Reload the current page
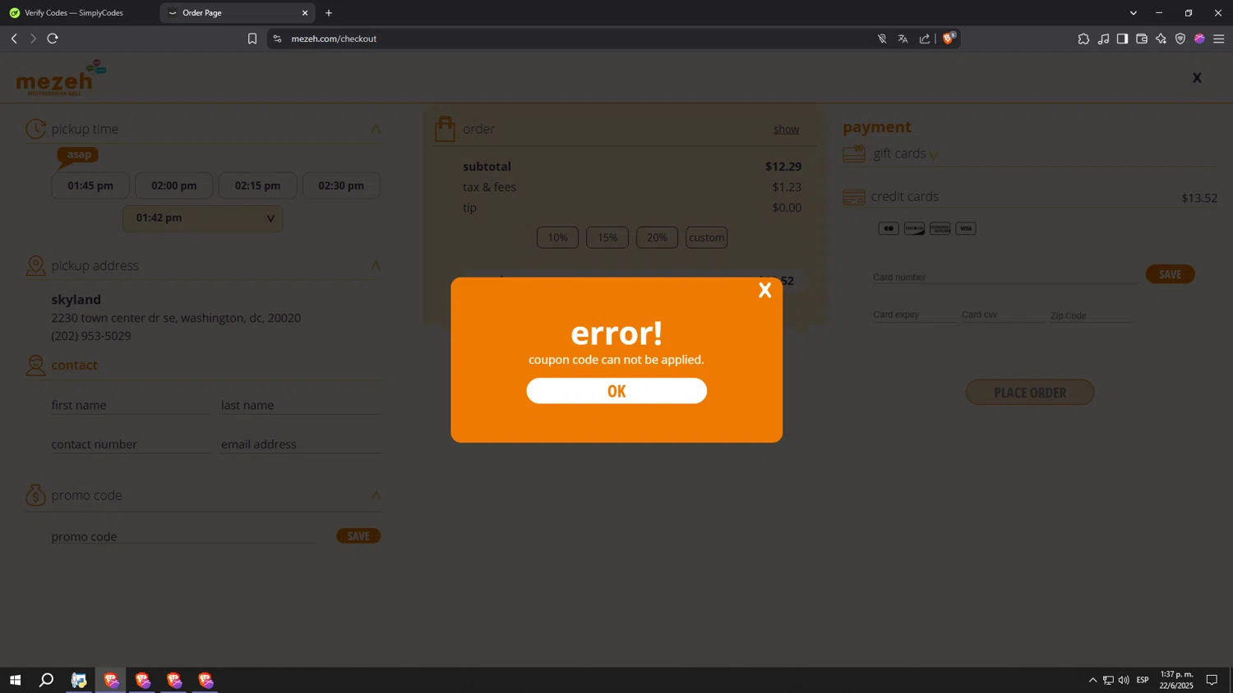Image resolution: width=1233 pixels, height=693 pixels. [x=53, y=39]
